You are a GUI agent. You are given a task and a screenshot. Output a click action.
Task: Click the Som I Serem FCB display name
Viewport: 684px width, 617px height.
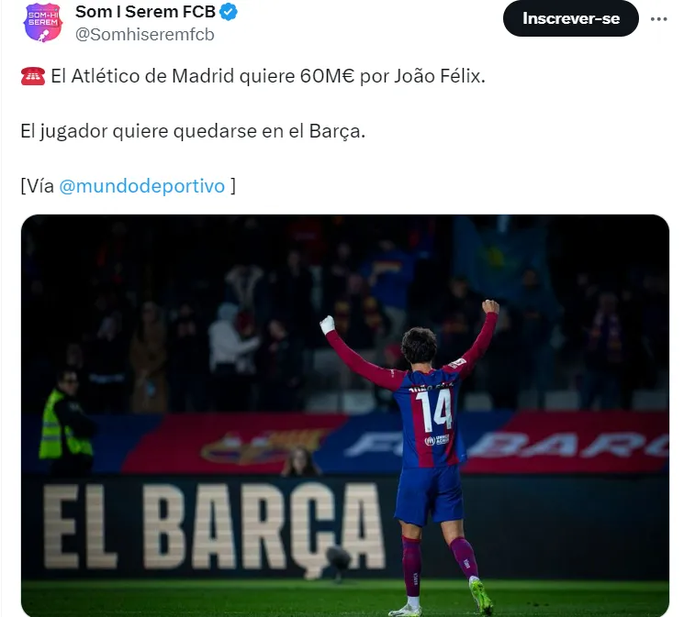[x=145, y=12]
